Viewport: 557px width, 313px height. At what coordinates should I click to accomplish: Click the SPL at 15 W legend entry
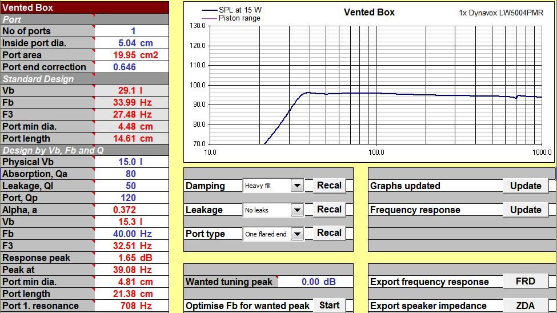coord(240,10)
